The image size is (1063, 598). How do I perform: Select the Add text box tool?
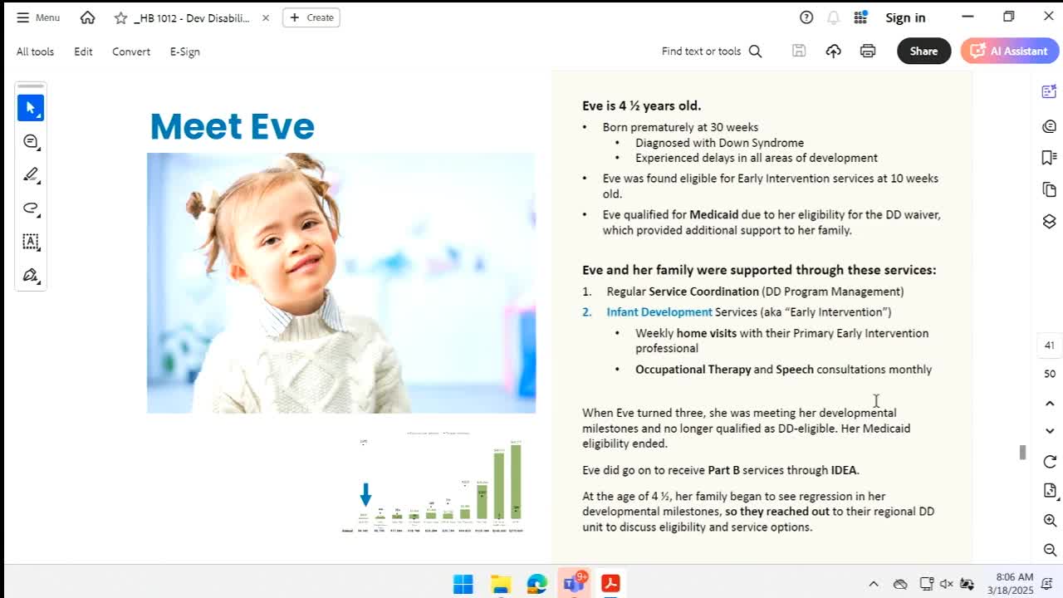[x=31, y=242]
